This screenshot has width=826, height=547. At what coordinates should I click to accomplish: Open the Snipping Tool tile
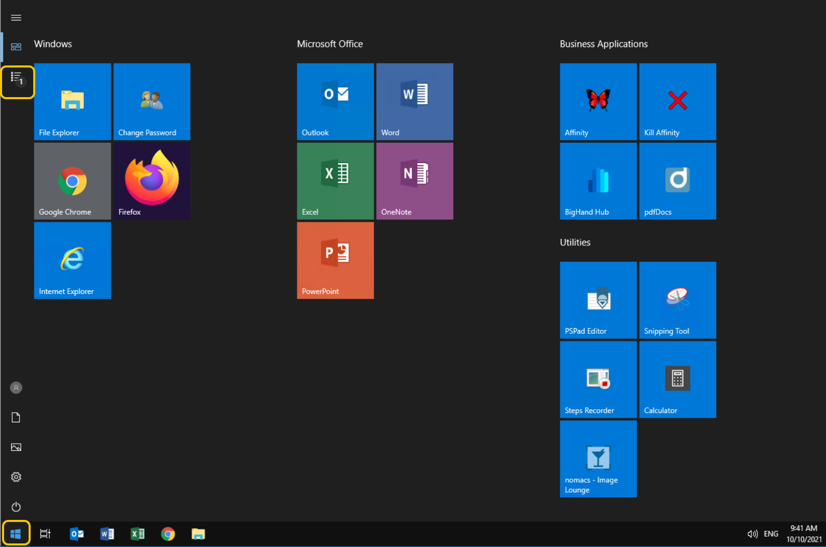click(x=677, y=300)
